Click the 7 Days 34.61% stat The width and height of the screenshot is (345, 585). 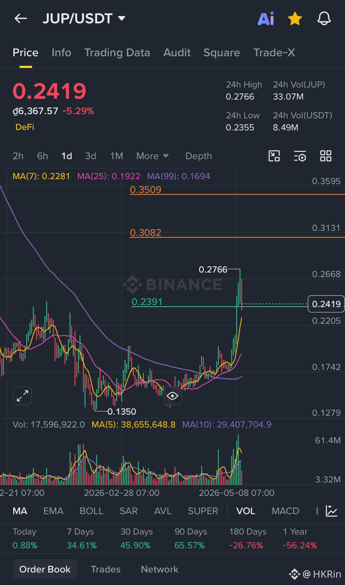pos(82,538)
